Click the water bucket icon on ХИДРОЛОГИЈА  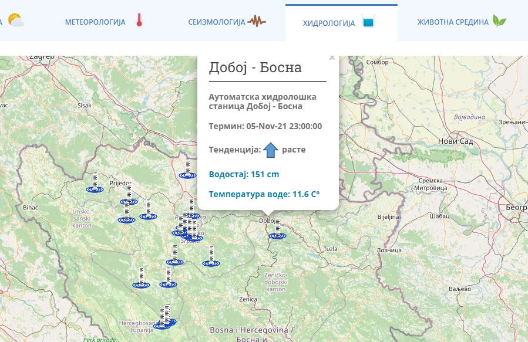368,21
